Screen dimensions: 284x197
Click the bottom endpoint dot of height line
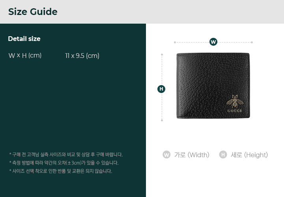162,120
